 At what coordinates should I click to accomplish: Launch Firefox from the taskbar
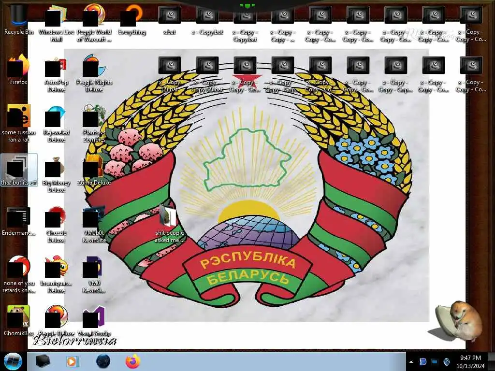(133, 361)
